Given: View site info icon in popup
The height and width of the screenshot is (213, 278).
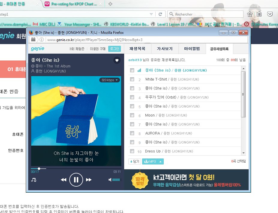Looking at the screenshot, I should click(42, 40).
